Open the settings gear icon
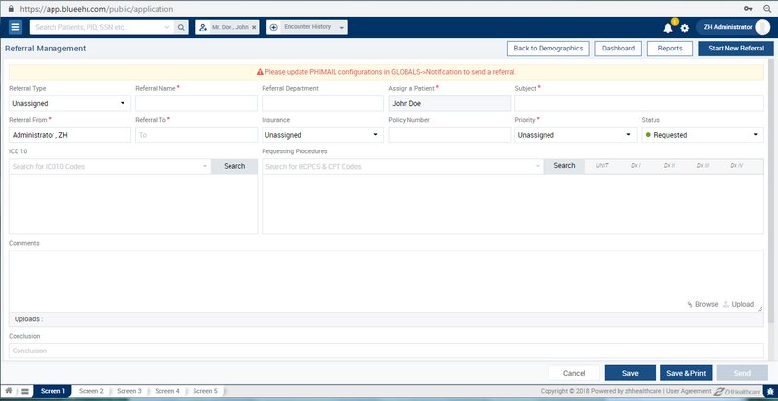Viewport: 778px width, 401px height. click(685, 27)
